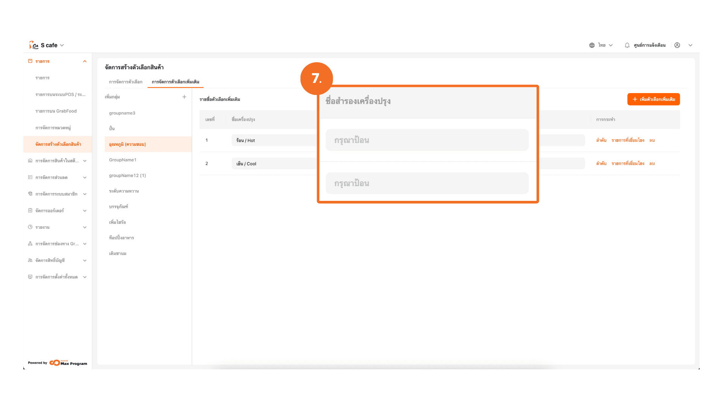Image resolution: width=723 pixels, height=407 pixels.
Task: Click the first กรุณาป้อน input field
Action: click(x=427, y=140)
